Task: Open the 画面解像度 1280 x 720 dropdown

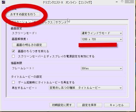Action: (102, 39)
